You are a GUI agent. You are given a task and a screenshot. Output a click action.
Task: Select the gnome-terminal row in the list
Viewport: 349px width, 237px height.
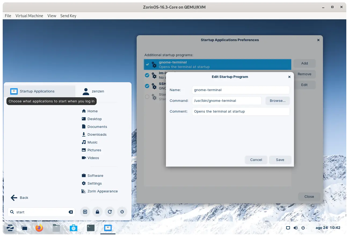(217, 64)
